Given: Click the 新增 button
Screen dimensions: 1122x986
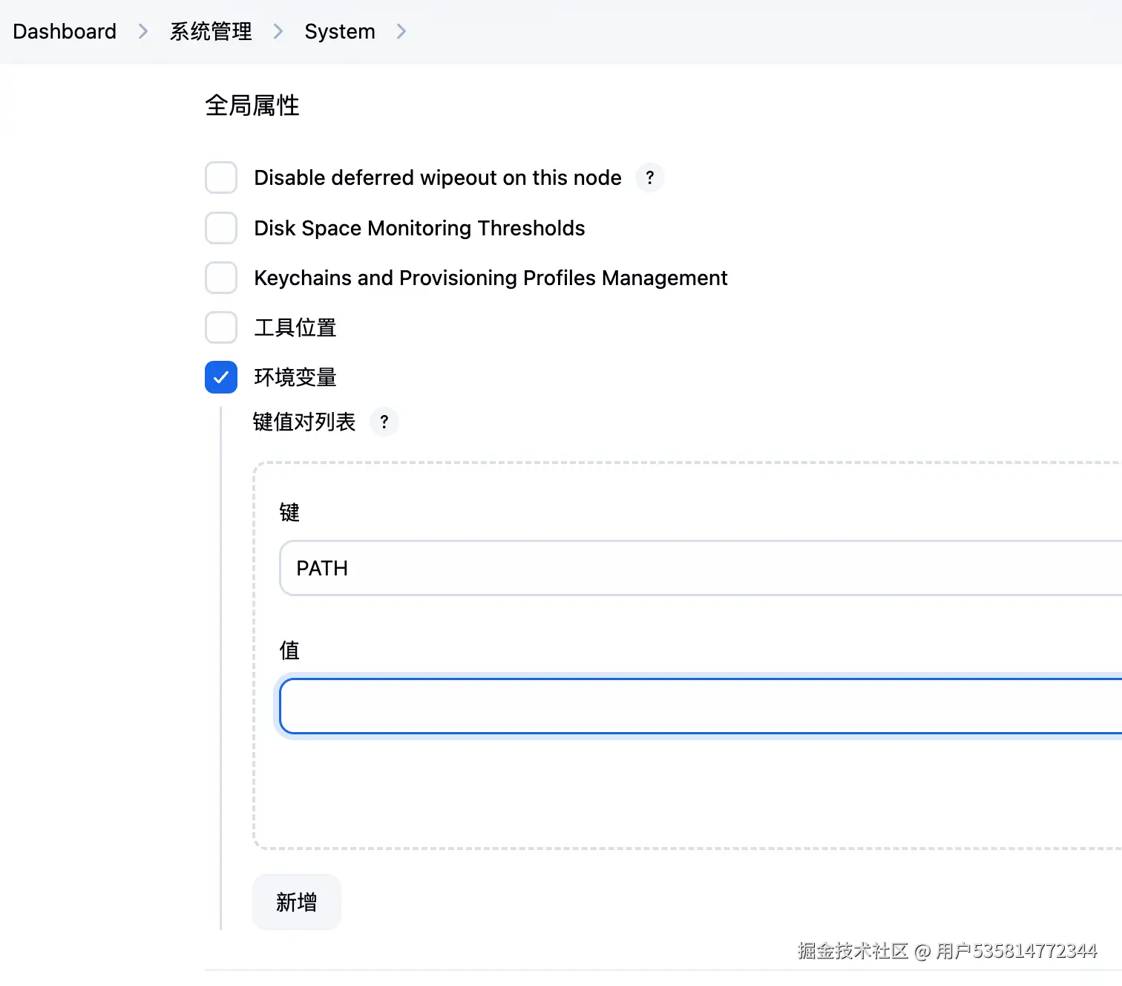Looking at the screenshot, I should 297,902.
